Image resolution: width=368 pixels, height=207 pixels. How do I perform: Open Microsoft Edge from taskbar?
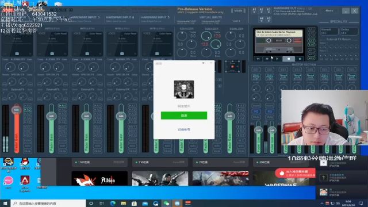(x=113, y=203)
